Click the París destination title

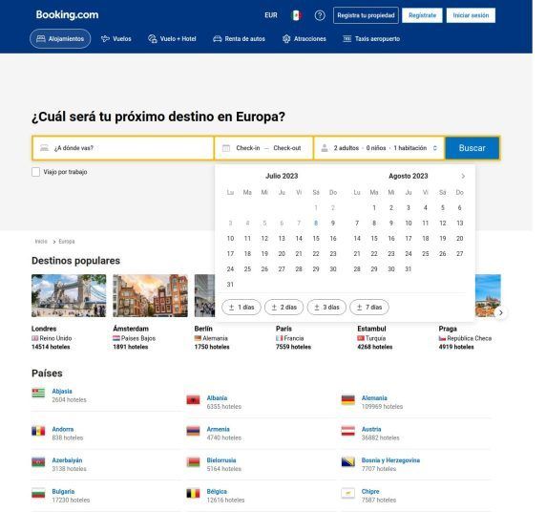point(283,329)
